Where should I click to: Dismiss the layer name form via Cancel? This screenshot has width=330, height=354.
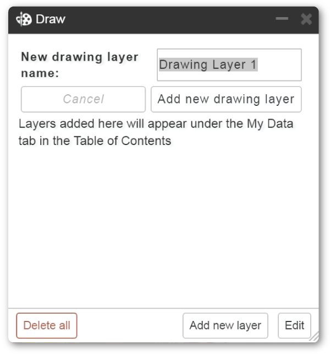tap(83, 99)
